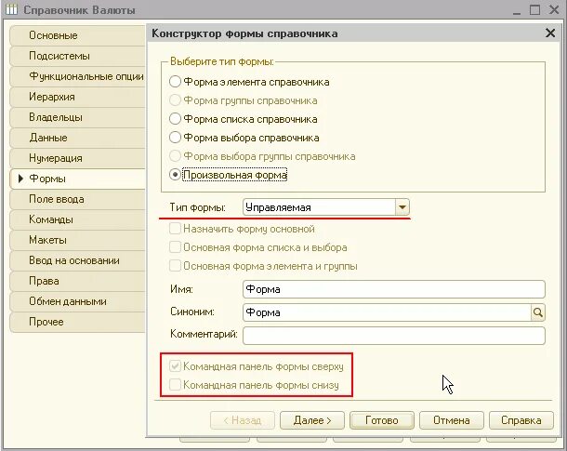567x451 pixels.
Task: Select Форма выбора группы справочника option
Action: (x=175, y=156)
